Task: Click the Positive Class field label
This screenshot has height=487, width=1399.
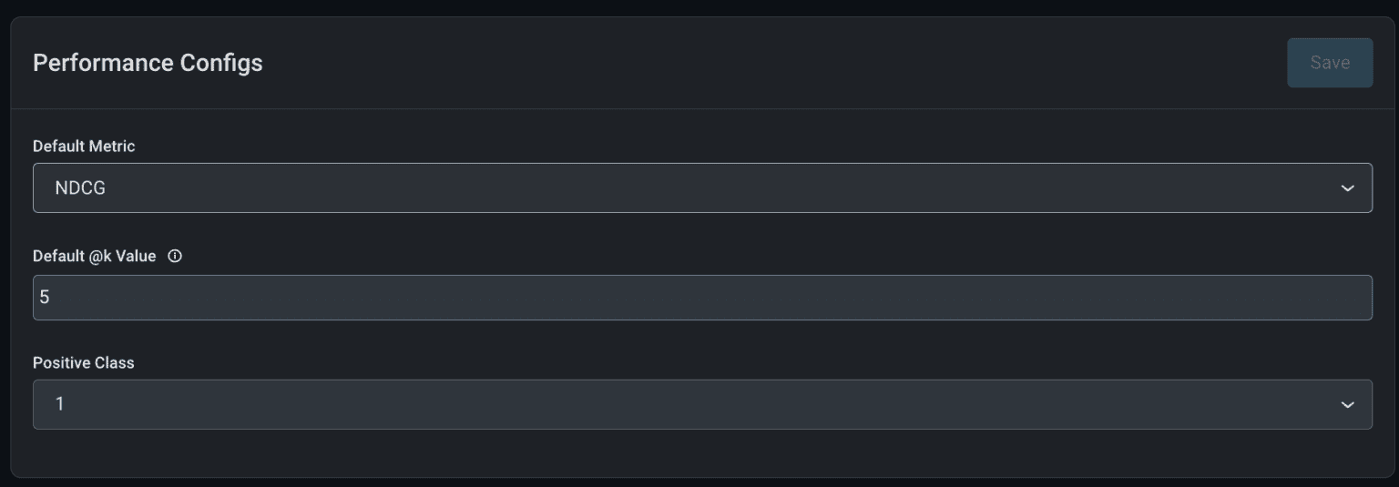Action: point(83,363)
